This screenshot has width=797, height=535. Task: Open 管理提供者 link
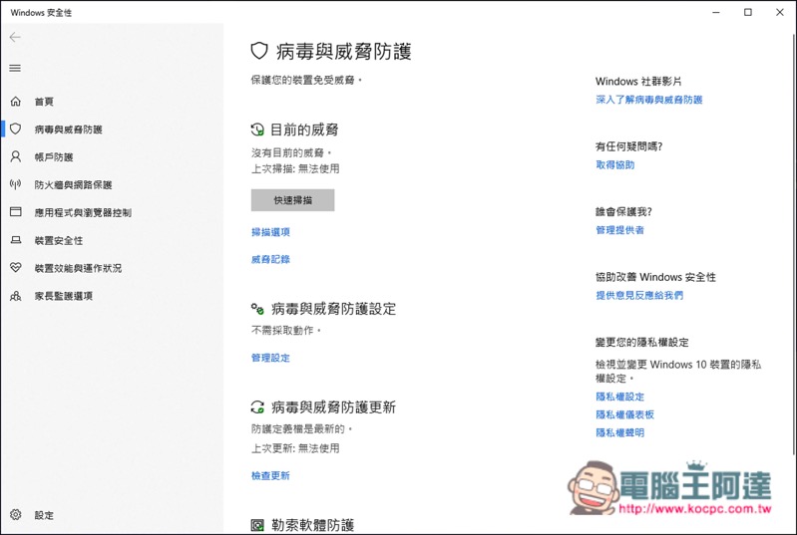619,230
